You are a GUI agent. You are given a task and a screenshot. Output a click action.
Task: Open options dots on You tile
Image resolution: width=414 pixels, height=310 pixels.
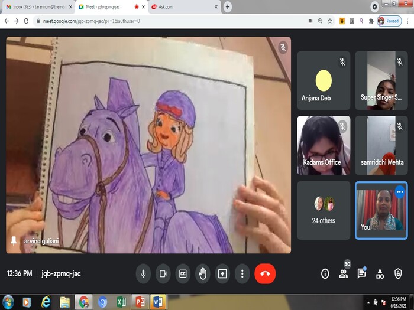pyautogui.click(x=400, y=192)
